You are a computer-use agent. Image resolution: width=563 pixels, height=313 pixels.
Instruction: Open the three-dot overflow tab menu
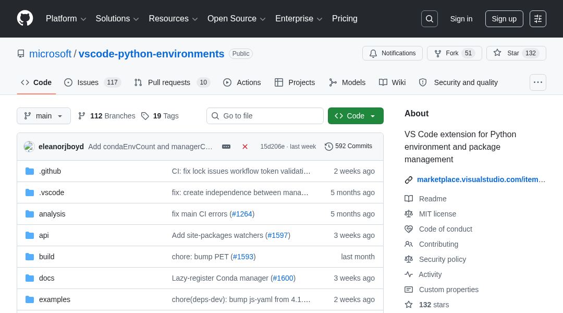(x=538, y=82)
